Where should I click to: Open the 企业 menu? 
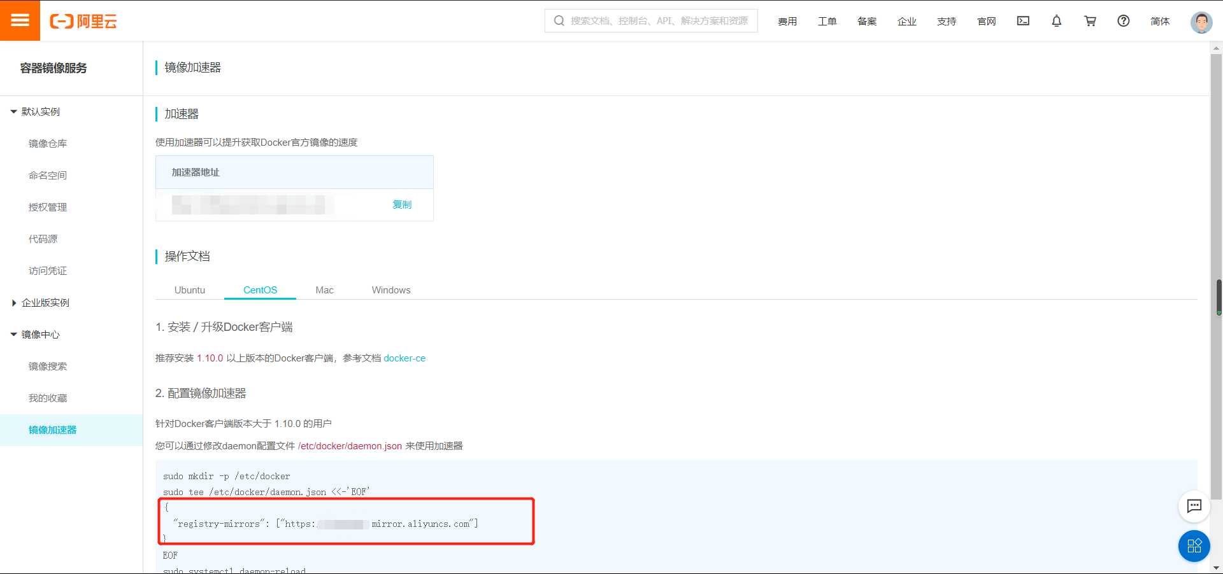[907, 22]
